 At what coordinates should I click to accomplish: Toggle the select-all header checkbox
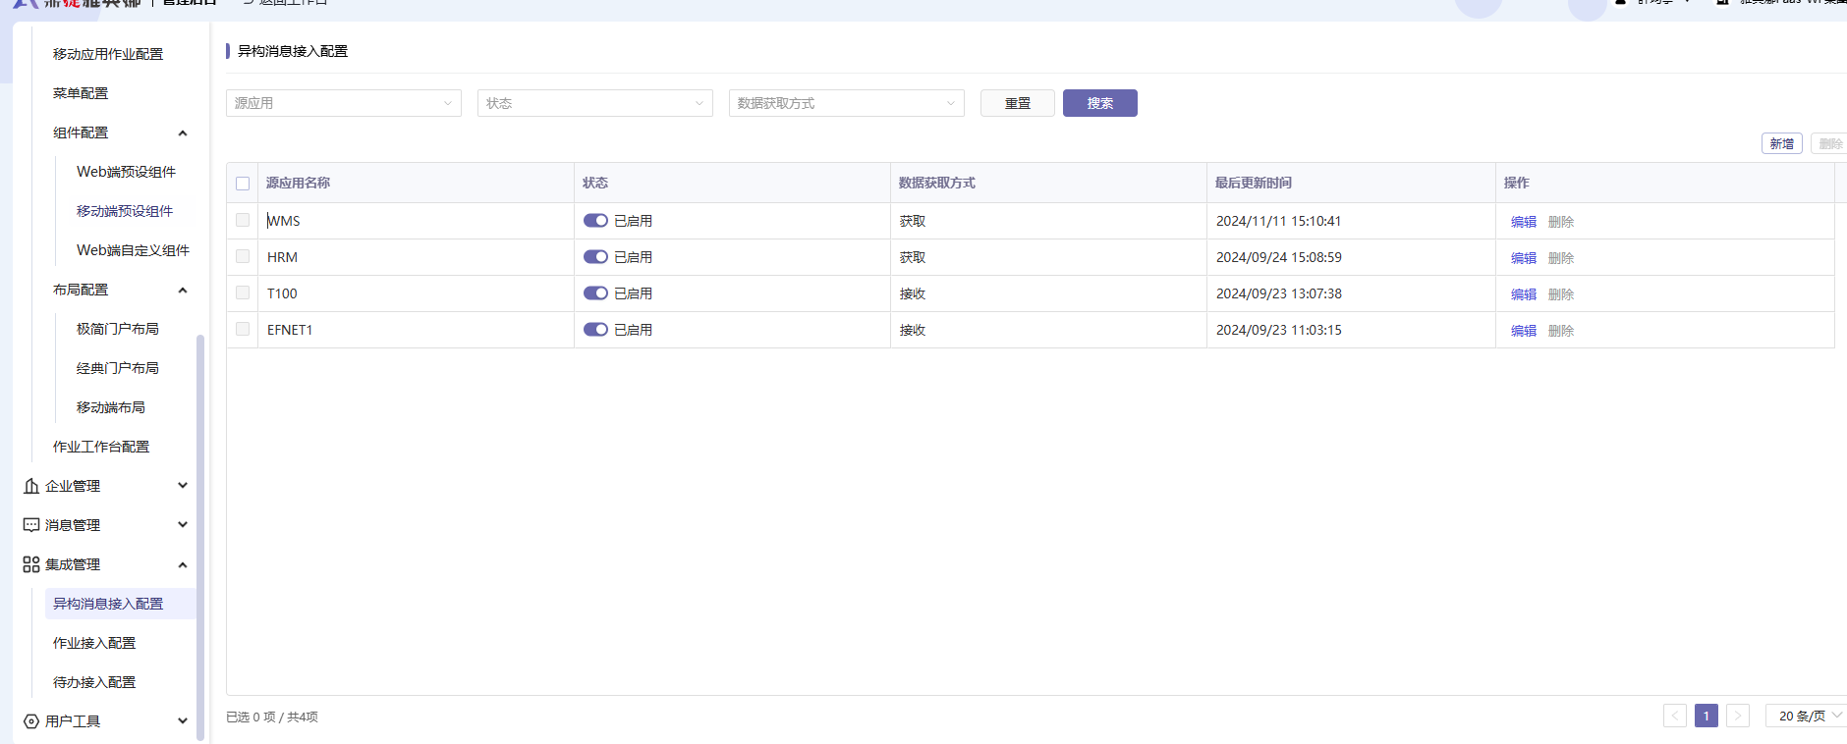(243, 184)
